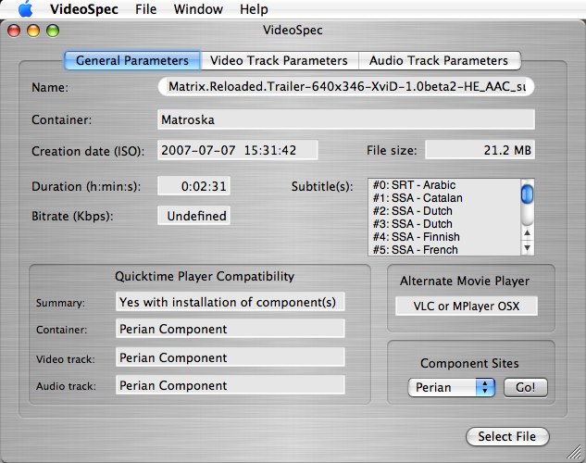Click the Select File button
The width and height of the screenshot is (586, 463).
(x=507, y=436)
